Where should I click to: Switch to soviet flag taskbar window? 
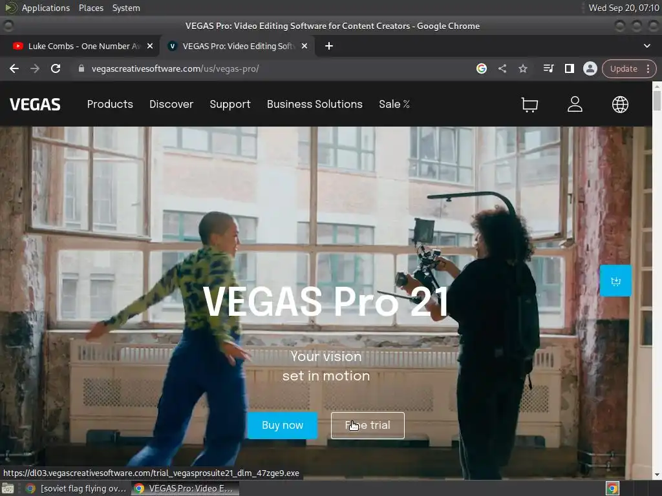coord(76,488)
